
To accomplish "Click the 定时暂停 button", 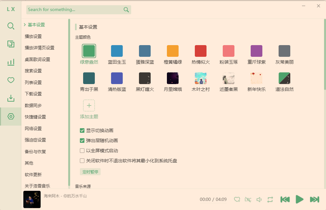I will coord(90,172).
